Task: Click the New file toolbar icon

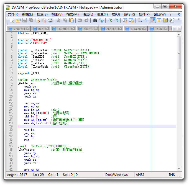Action: tap(12, 20)
